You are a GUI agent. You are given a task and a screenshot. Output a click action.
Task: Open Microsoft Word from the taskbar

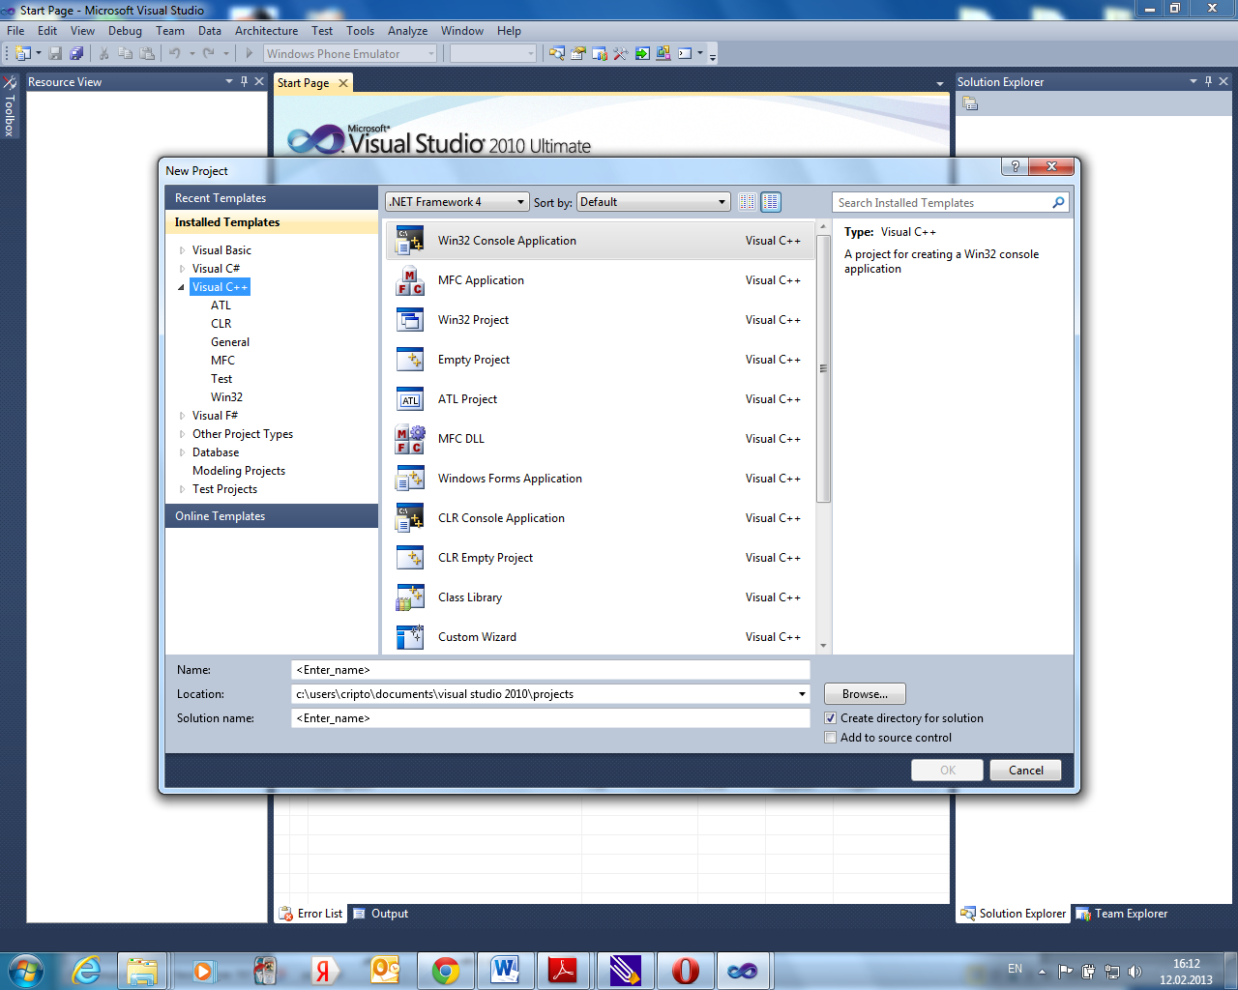(505, 970)
